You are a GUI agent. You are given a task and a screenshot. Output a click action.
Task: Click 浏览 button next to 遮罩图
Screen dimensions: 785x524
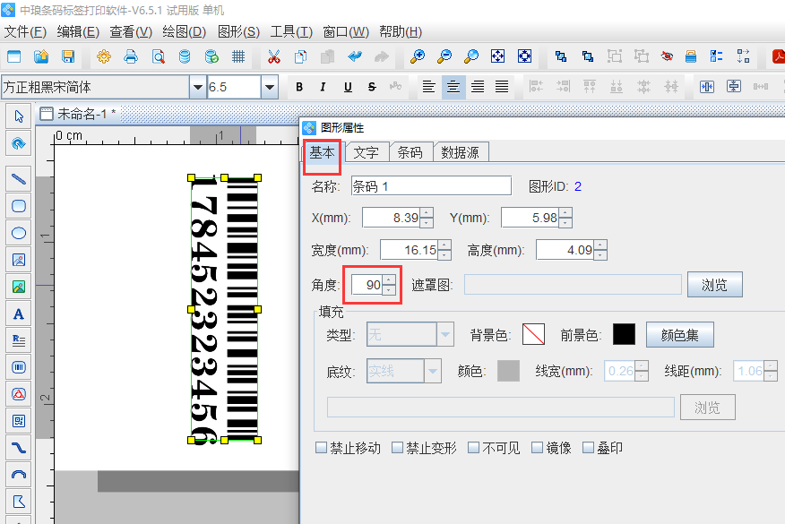(714, 285)
